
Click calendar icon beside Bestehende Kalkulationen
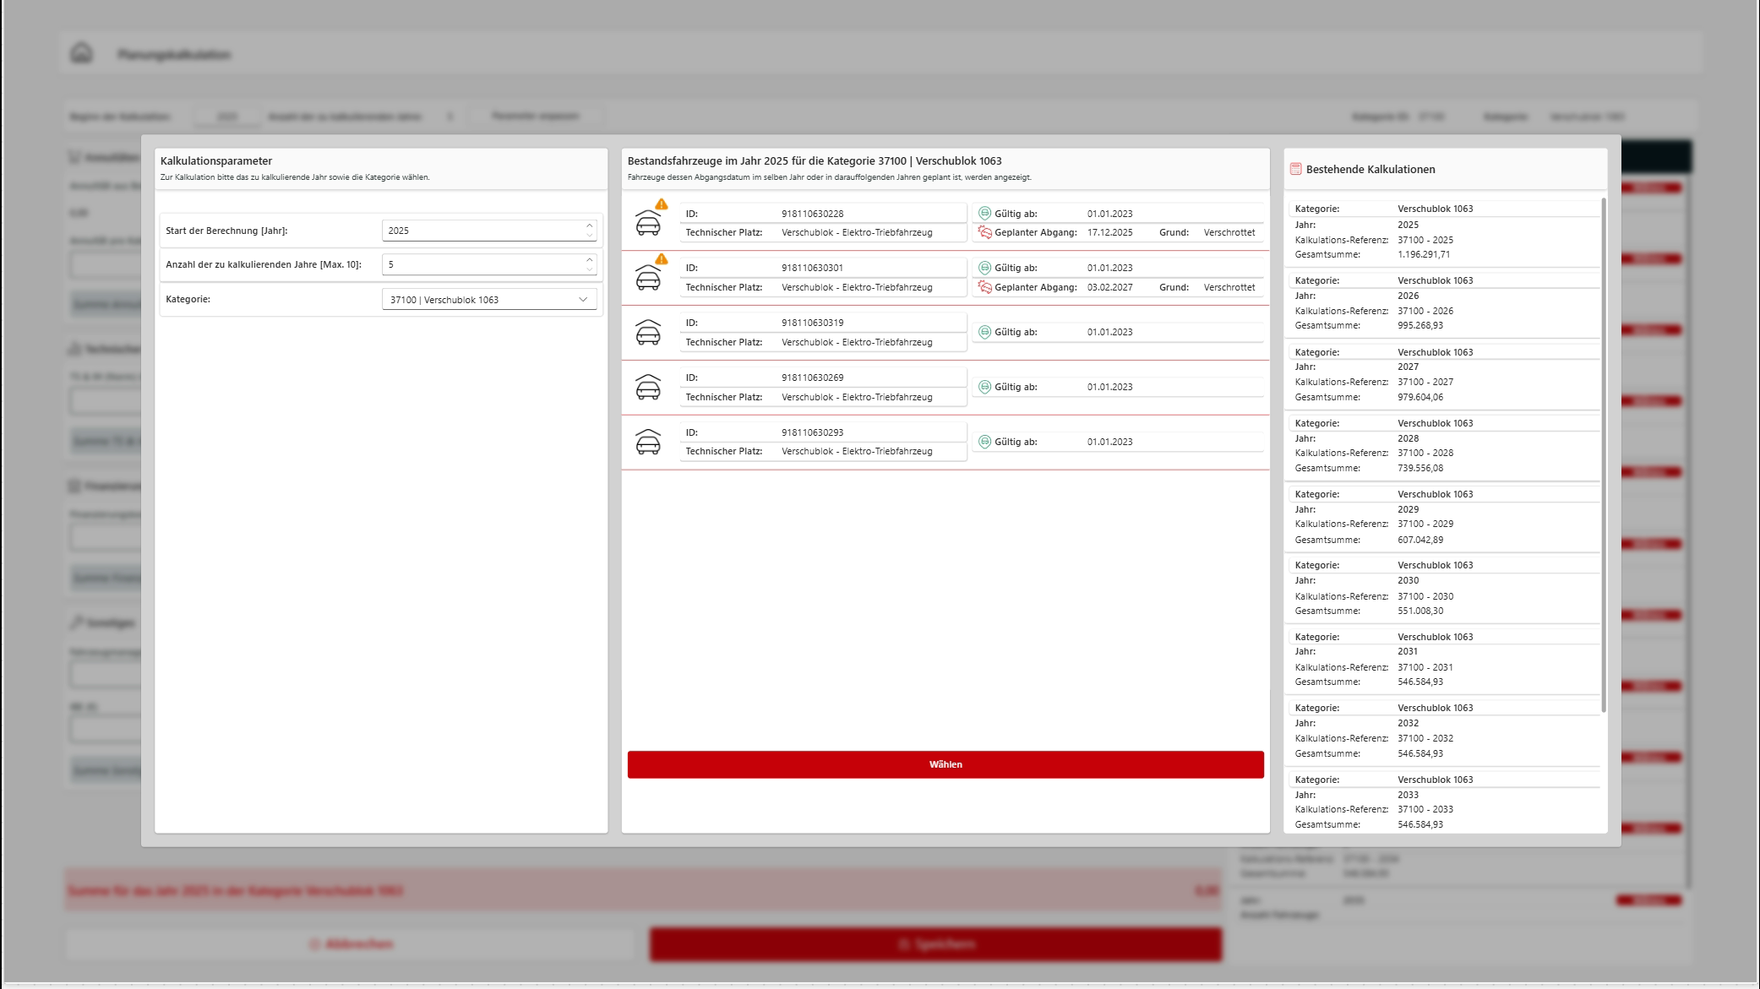point(1295,169)
